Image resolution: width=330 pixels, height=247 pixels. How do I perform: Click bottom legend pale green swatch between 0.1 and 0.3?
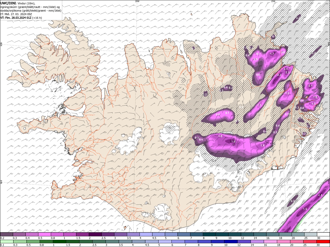click(x=6, y=241)
